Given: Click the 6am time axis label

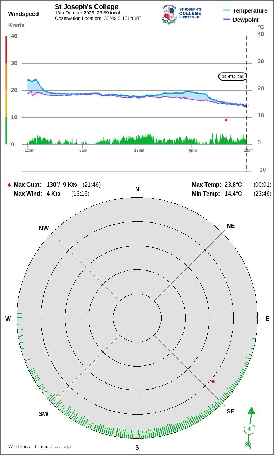Looking at the screenshot, I should pos(83,150).
